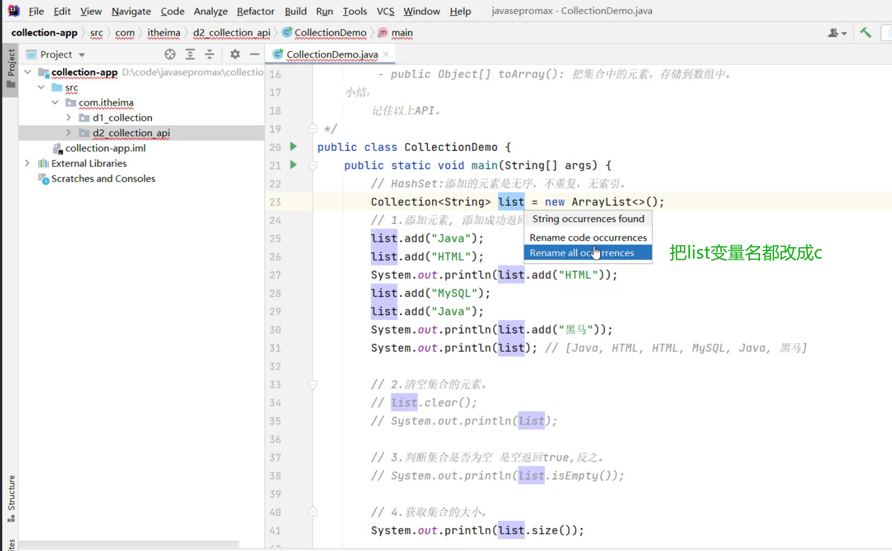Open the File menu
Viewport: 892px width, 551px height.
[x=36, y=11]
